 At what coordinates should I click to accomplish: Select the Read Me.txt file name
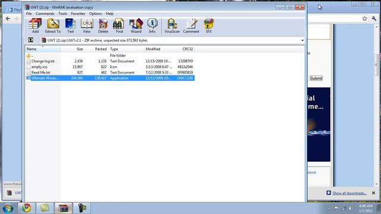click(40, 73)
